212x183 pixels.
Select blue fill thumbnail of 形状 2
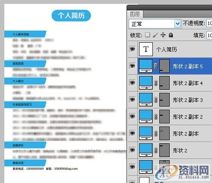146,150
